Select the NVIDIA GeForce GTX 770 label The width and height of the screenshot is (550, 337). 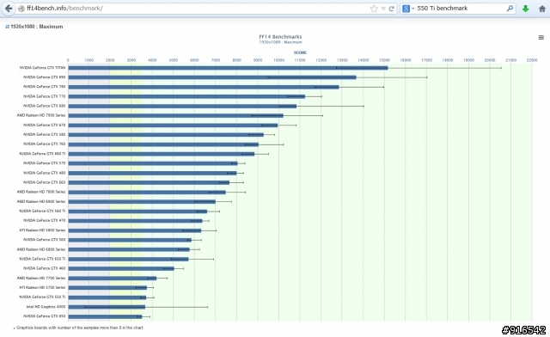coord(44,96)
